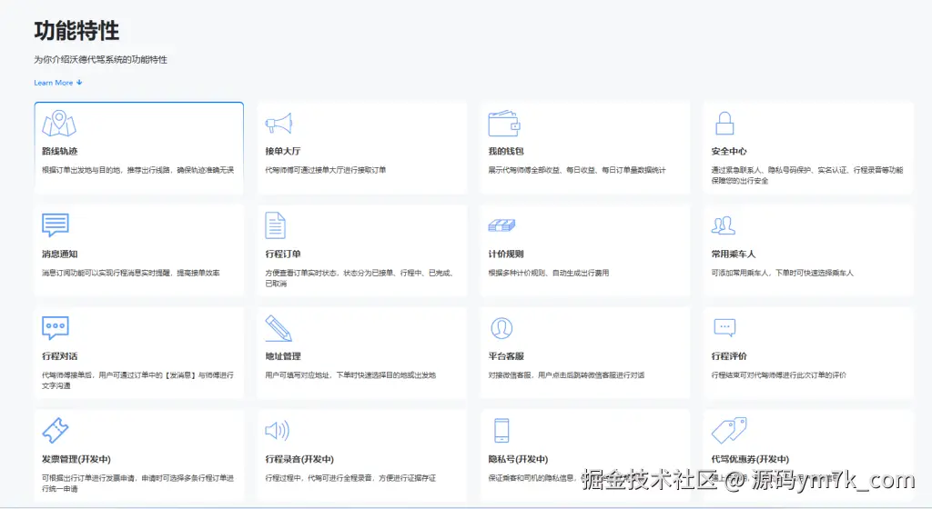Click the 发票管理 description text

click(x=138, y=484)
